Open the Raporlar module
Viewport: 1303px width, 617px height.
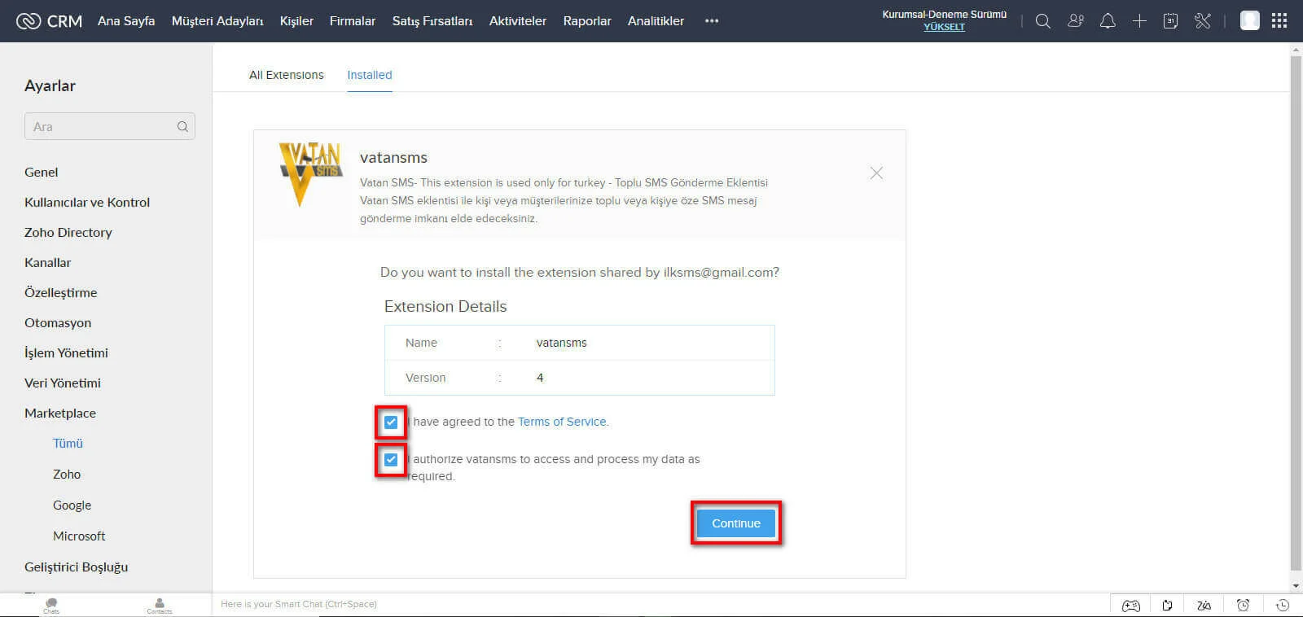[x=587, y=21]
